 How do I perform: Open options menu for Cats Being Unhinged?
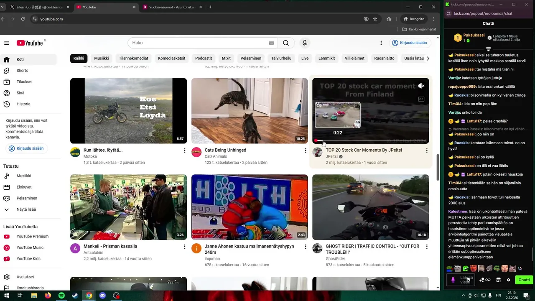click(306, 150)
